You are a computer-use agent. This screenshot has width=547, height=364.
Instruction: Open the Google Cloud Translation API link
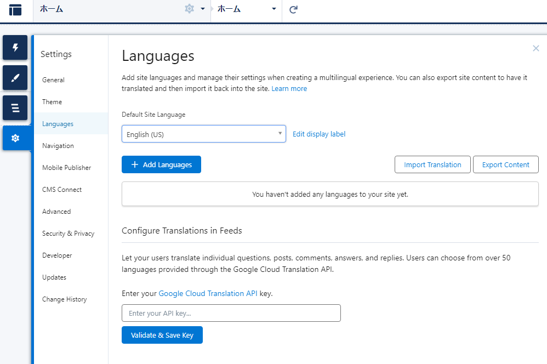pos(208,293)
